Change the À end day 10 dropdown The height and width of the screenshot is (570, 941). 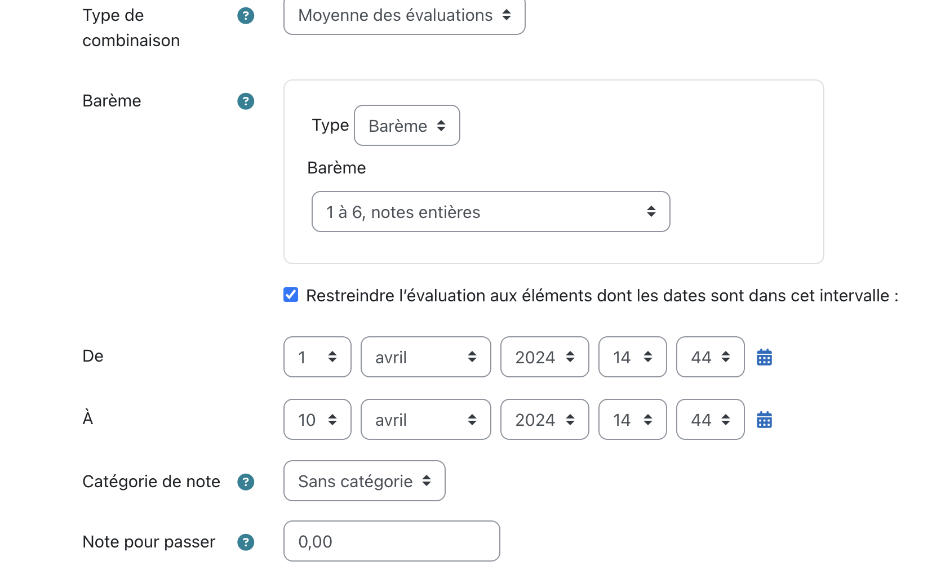coord(317,420)
